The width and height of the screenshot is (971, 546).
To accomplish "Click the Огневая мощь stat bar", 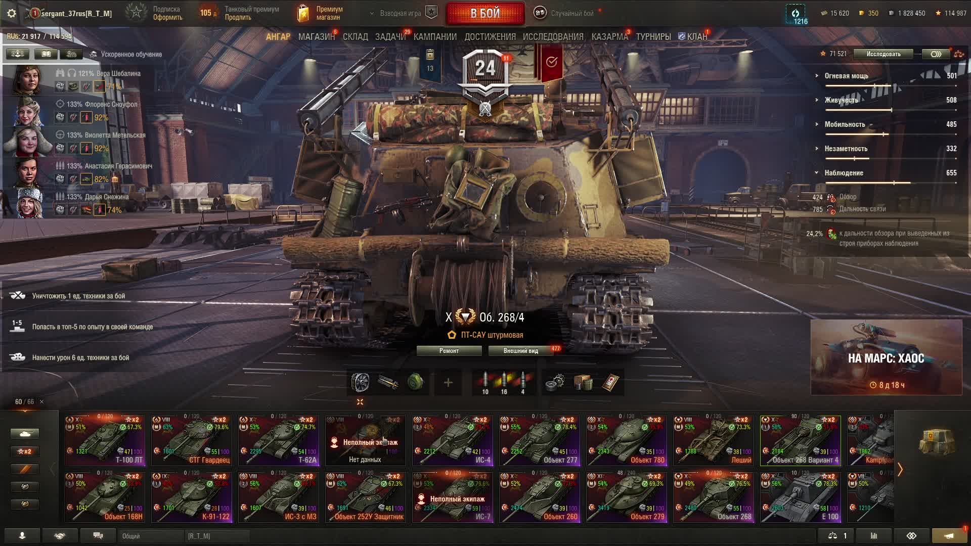I will click(x=891, y=86).
